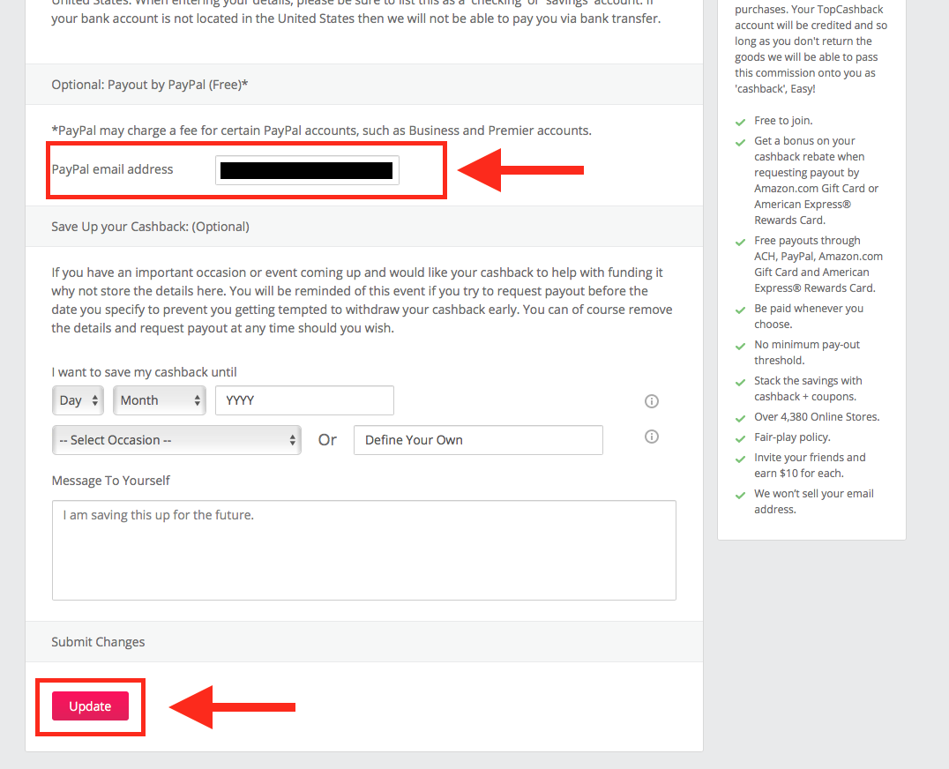Click the checkmark beside Invite your friends

[x=740, y=459]
